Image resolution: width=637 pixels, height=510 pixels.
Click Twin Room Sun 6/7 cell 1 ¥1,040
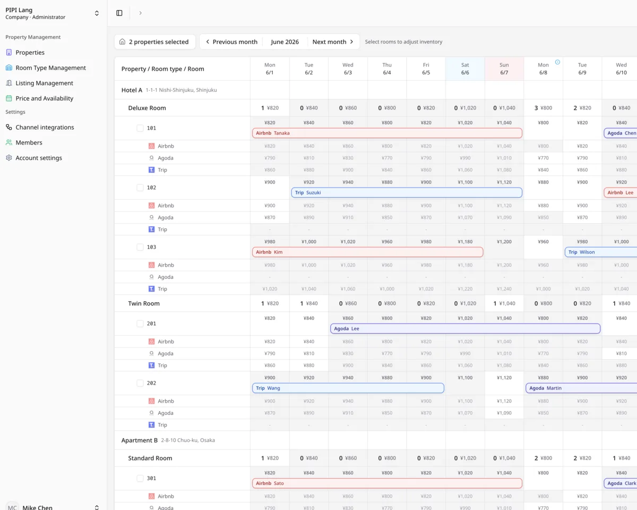504,303
